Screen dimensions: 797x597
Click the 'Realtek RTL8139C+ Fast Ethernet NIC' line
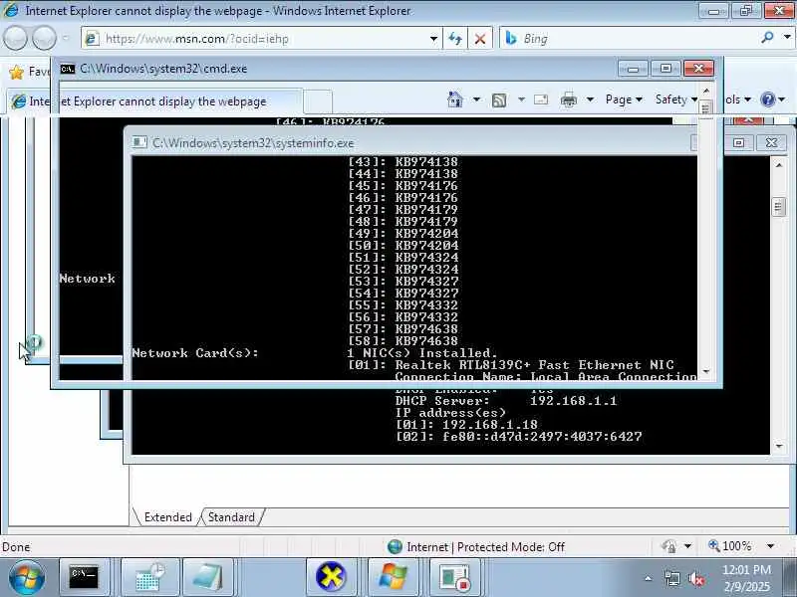[x=511, y=365]
